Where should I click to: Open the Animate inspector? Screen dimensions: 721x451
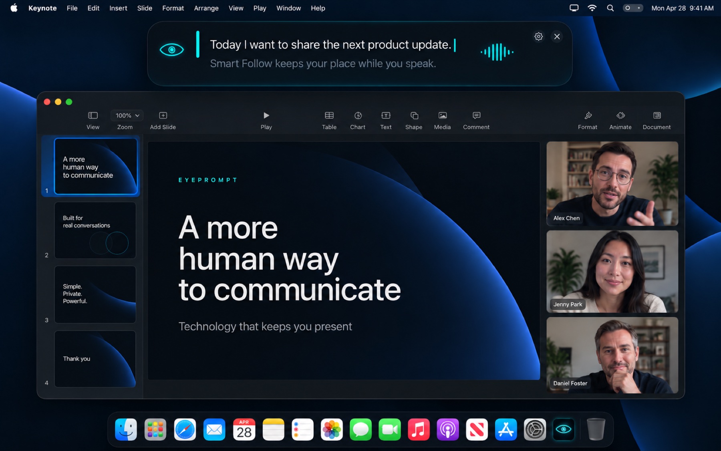click(x=620, y=120)
